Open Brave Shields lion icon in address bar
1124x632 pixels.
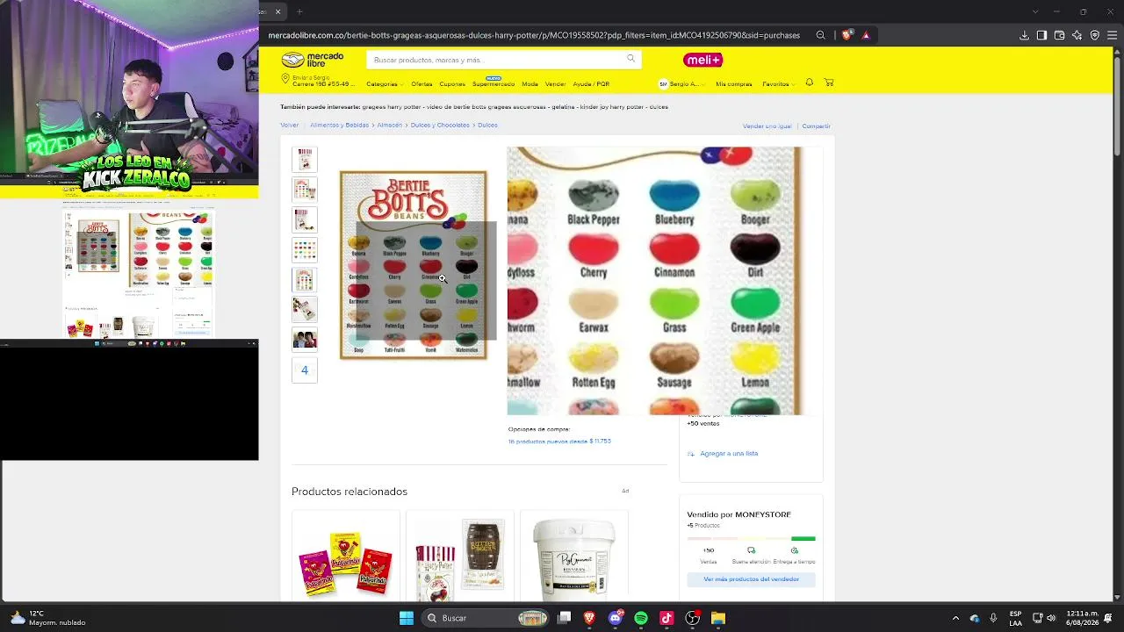click(x=847, y=35)
